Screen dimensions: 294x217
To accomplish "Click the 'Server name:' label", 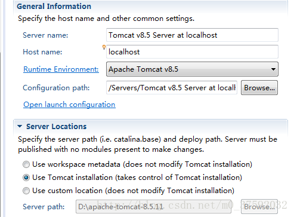I will 45,35.
